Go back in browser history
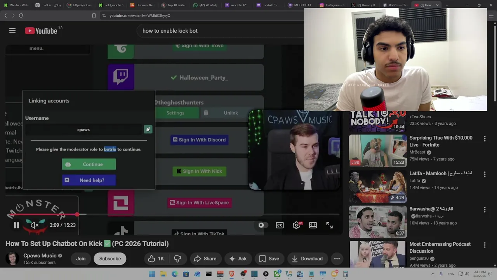This screenshot has width=497, height=280. point(5,16)
